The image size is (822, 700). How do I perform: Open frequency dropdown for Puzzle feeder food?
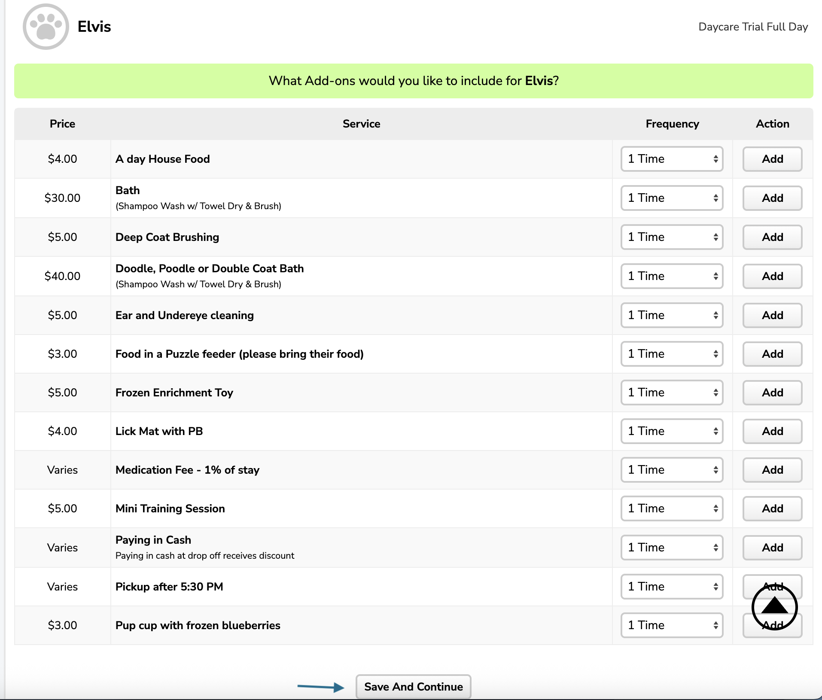pos(672,354)
